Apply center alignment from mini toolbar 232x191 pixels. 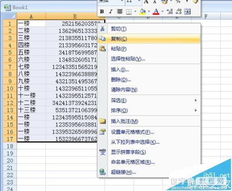[x=120, y=12]
